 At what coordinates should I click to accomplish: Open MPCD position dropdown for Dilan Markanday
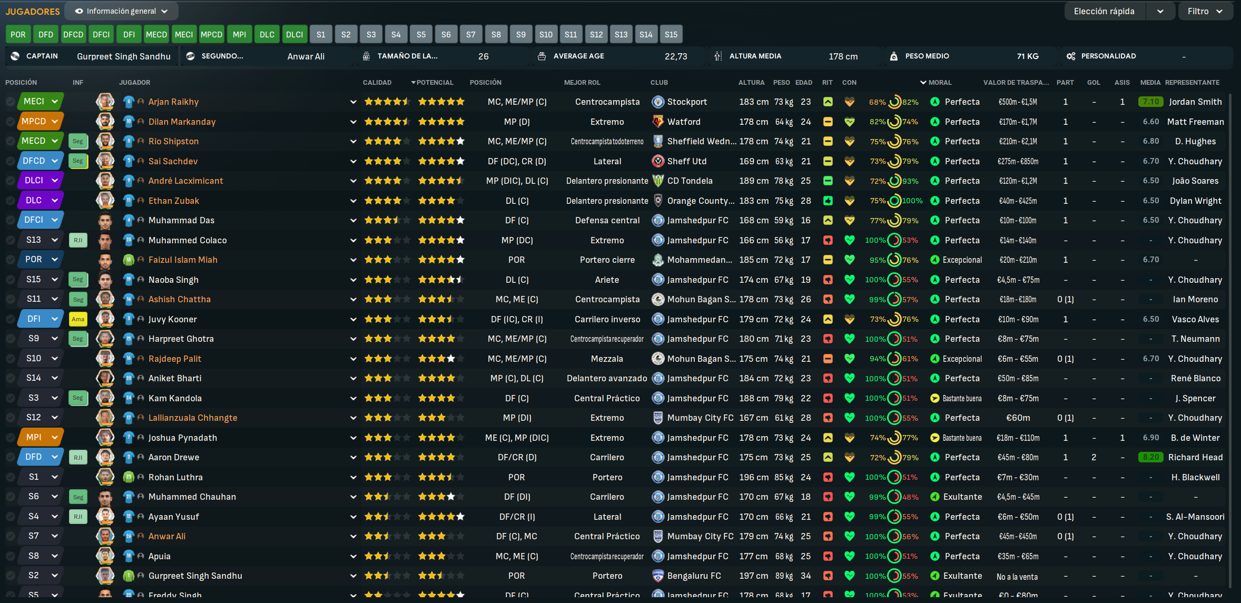pos(55,121)
